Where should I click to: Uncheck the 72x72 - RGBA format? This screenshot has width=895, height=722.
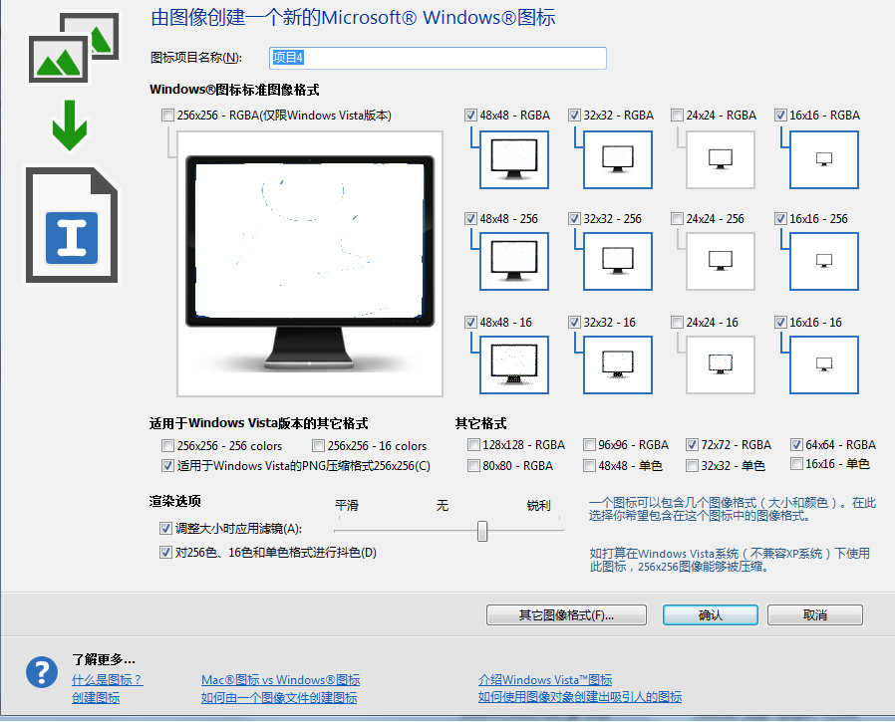click(692, 445)
